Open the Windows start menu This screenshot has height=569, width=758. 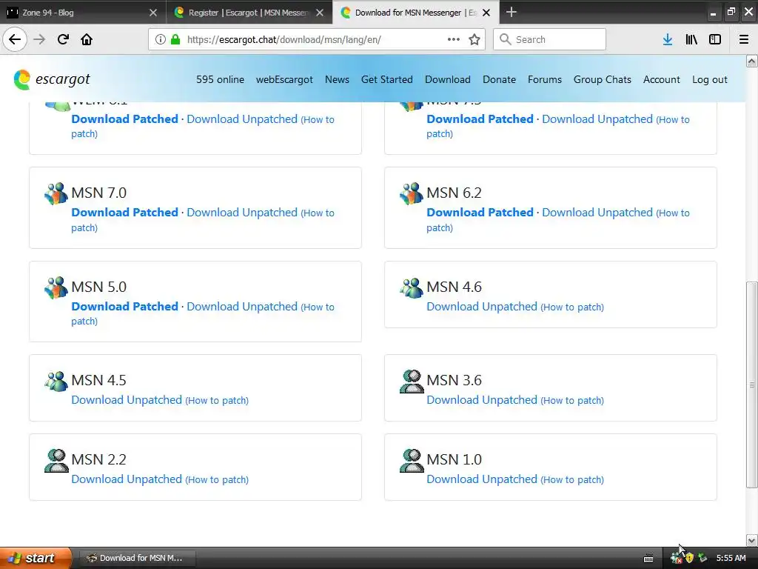pyautogui.click(x=36, y=558)
